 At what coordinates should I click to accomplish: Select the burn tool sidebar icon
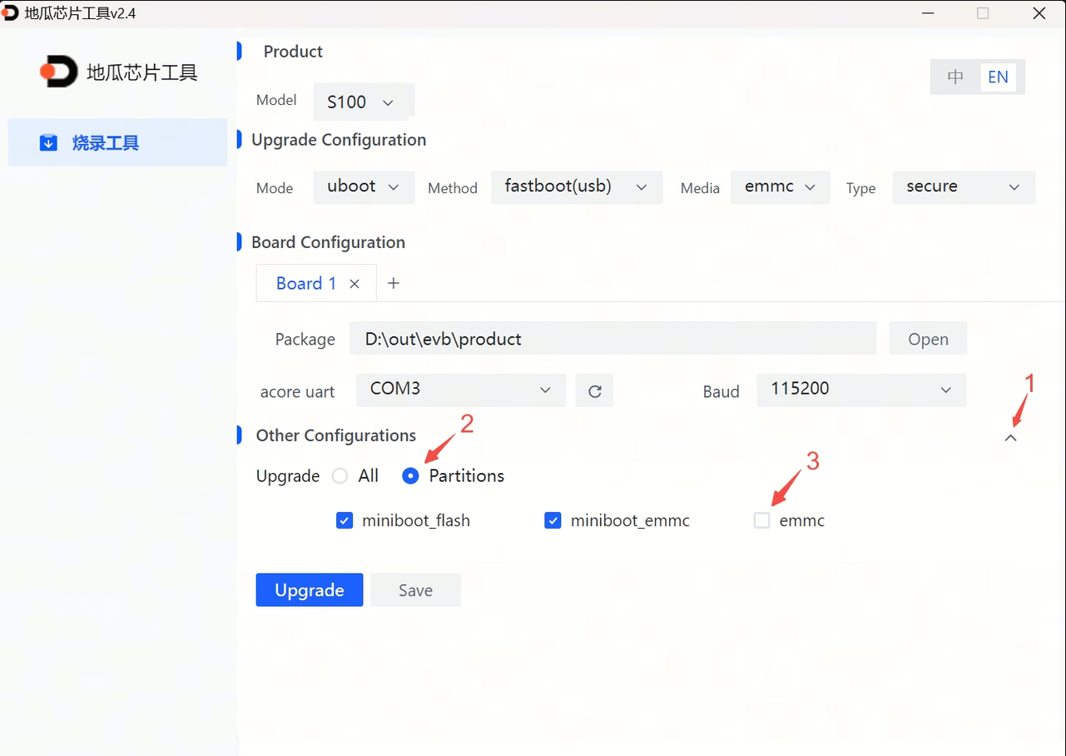[x=49, y=143]
